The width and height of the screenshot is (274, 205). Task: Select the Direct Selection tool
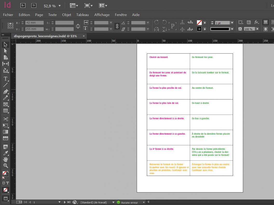5,51
